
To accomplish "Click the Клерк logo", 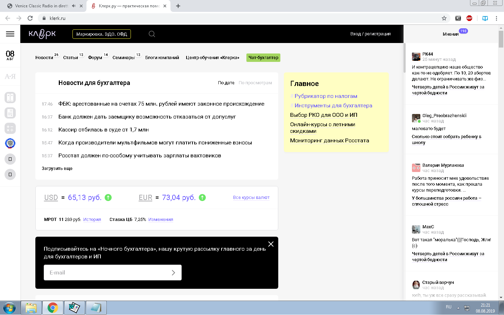I will (42, 34).
